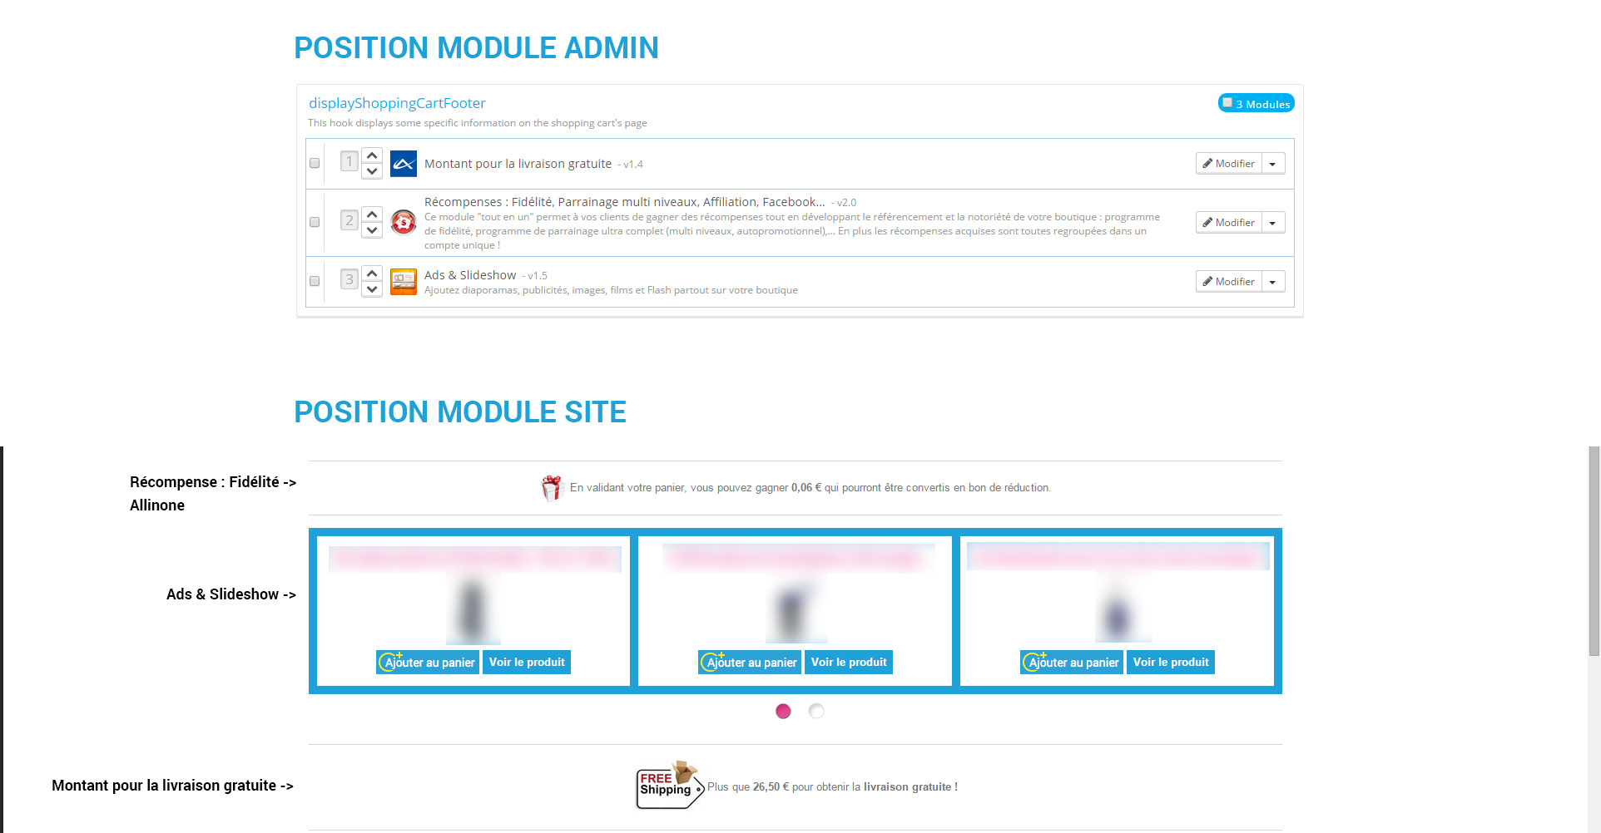
Task: Click position number 1 field
Action: pos(349,160)
